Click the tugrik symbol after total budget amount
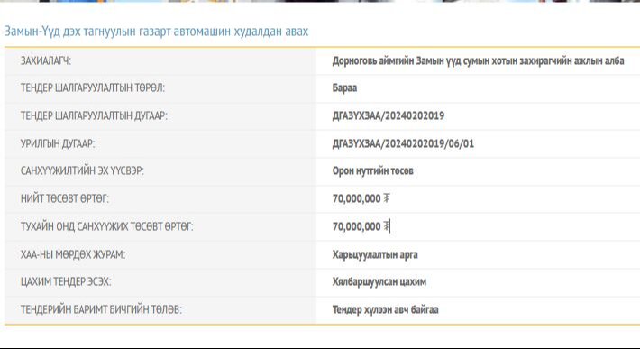Viewport: 640px width, 349px height. (x=387, y=198)
